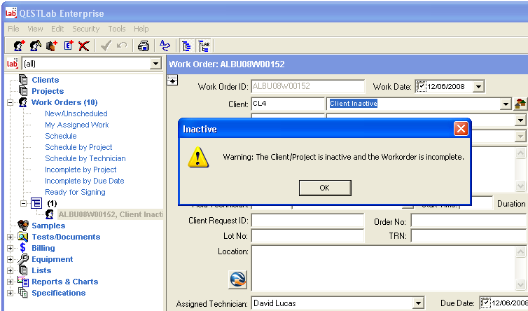Image resolution: width=528 pixels, height=311 pixels.
Task: Click the first new-record toolbar icon
Action: click(19, 46)
